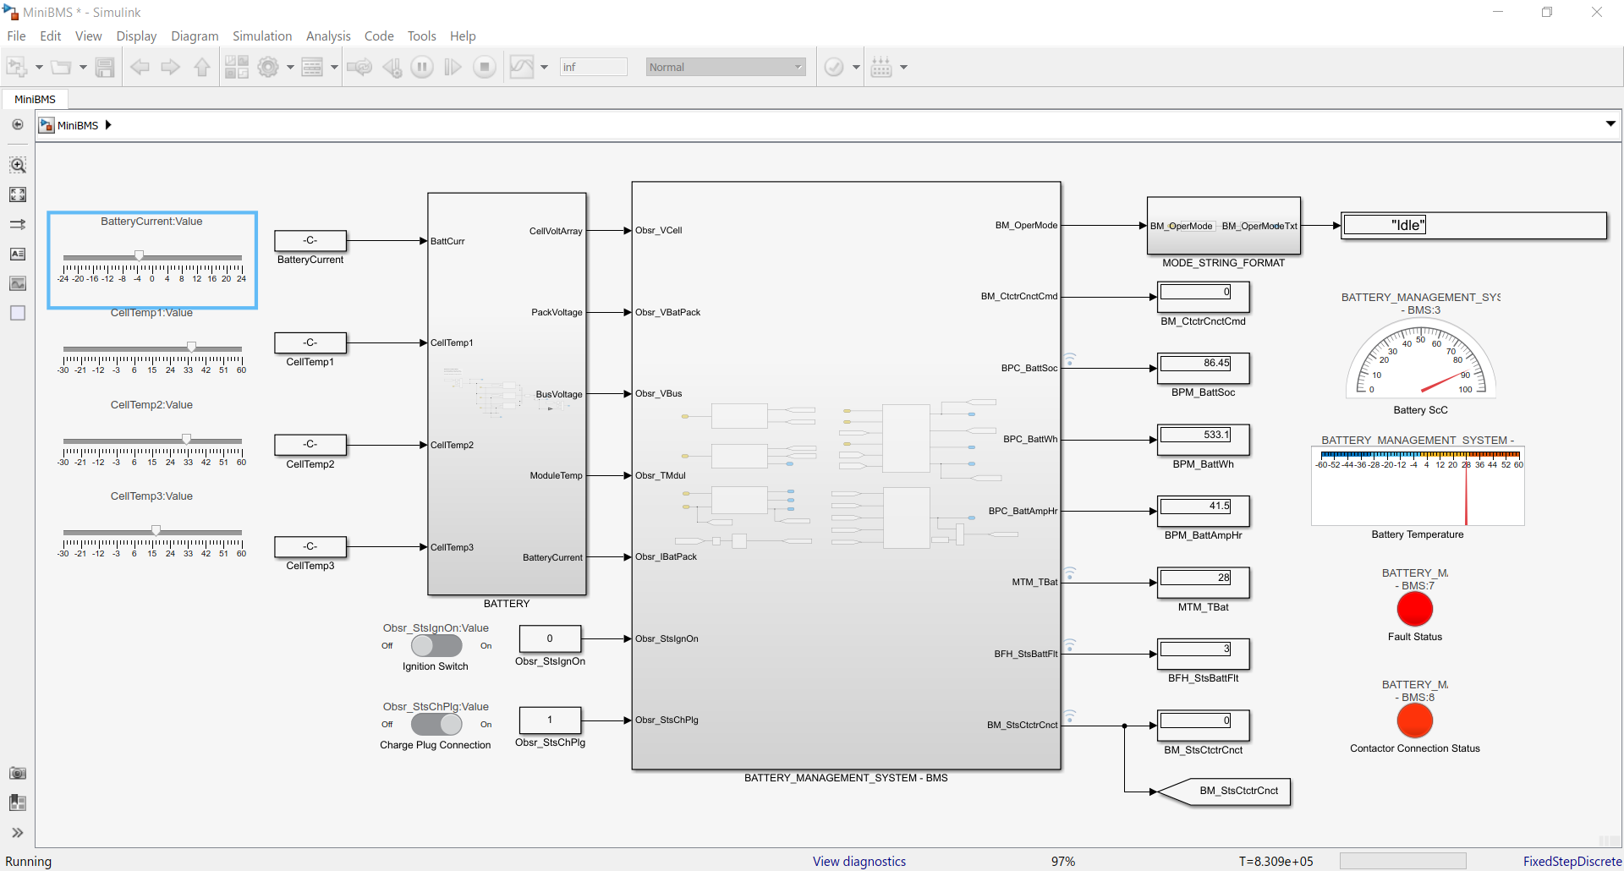Expand the palette with double chevron
Image resolution: width=1624 pixels, height=871 pixels.
pyautogui.click(x=18, y=833)
